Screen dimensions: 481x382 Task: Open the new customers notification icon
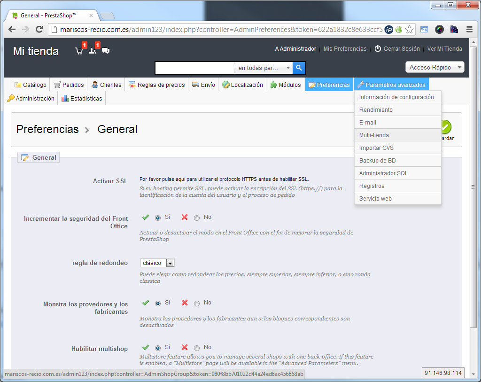93,51
